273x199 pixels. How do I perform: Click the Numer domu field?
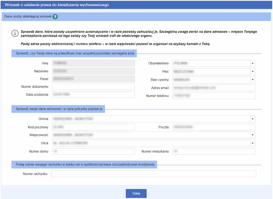tap(93, 151)
